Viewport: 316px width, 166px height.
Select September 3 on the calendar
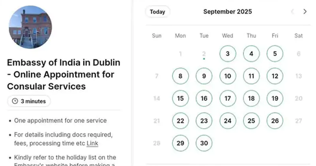pos(228,54)
